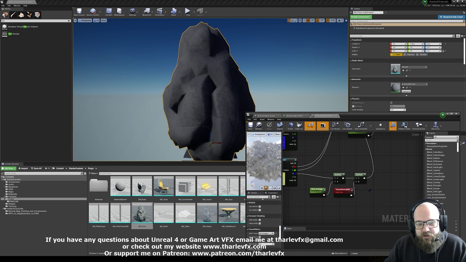Open Perspective dropdown in main viewport
Image resolution: width=466 pixels, height=262 pixels.
86,20
